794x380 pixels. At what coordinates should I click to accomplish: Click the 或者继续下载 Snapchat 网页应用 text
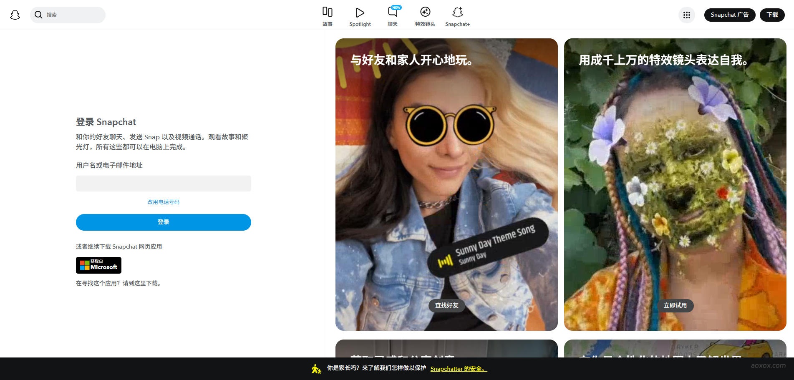coord(119,247)
